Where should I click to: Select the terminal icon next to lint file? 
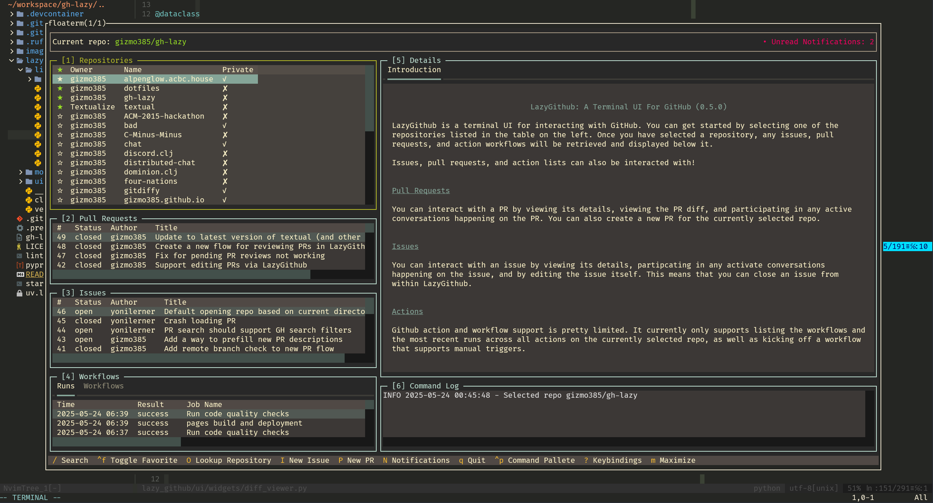pos(19,256)
